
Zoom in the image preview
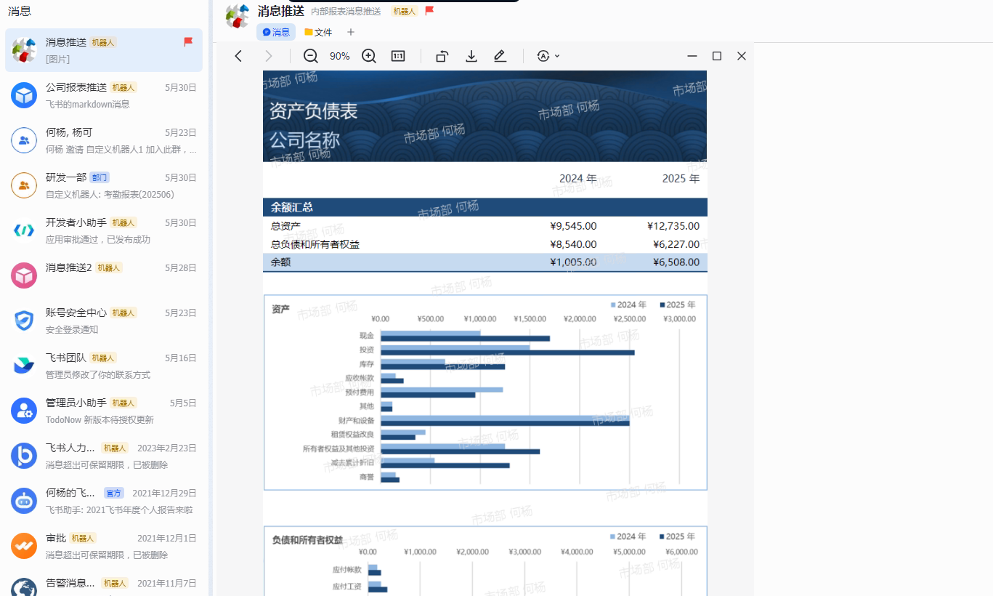369,56
